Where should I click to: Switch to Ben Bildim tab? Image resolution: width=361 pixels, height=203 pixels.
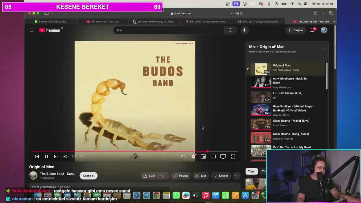pos(206,21)
